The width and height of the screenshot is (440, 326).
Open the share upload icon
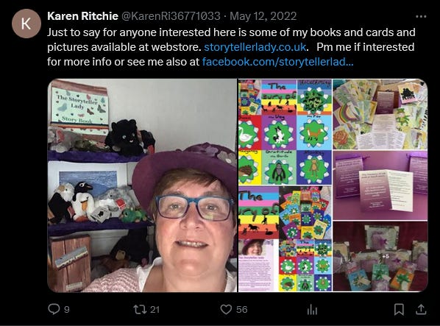421,310
